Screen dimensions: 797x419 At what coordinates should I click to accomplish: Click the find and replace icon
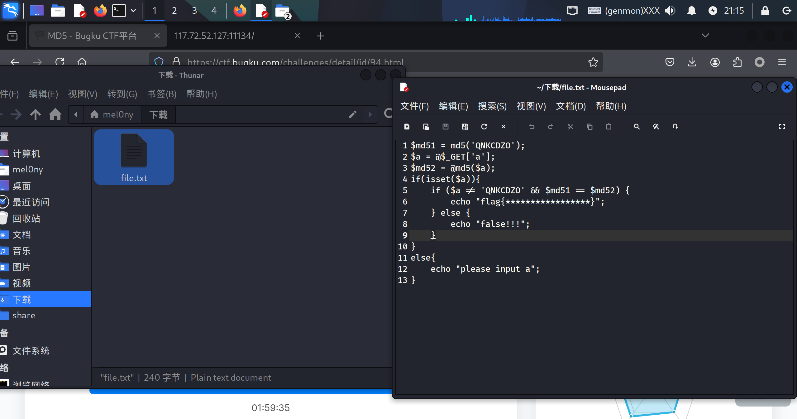(656, 127)
